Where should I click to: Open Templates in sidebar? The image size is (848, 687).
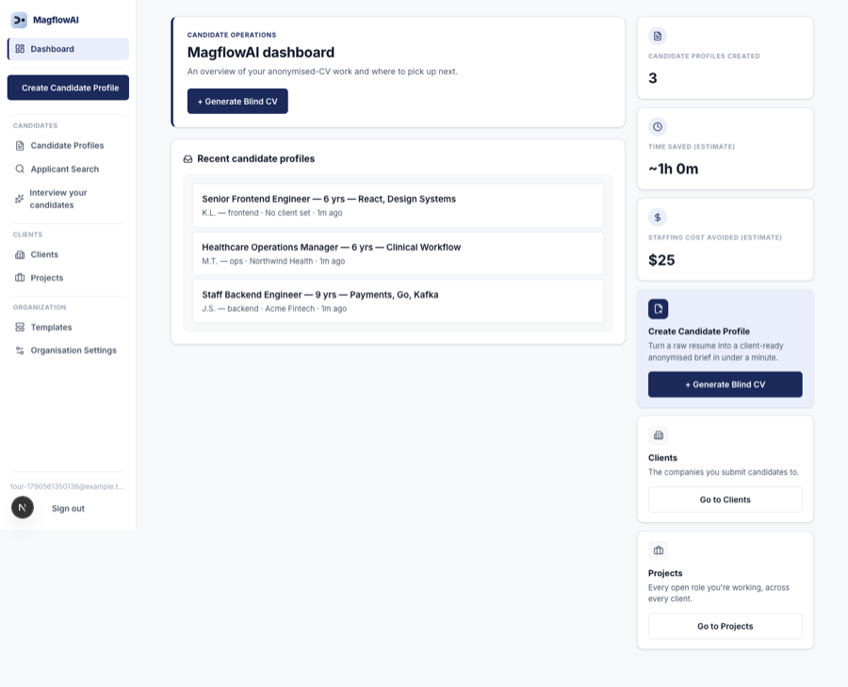click(68, 327)
